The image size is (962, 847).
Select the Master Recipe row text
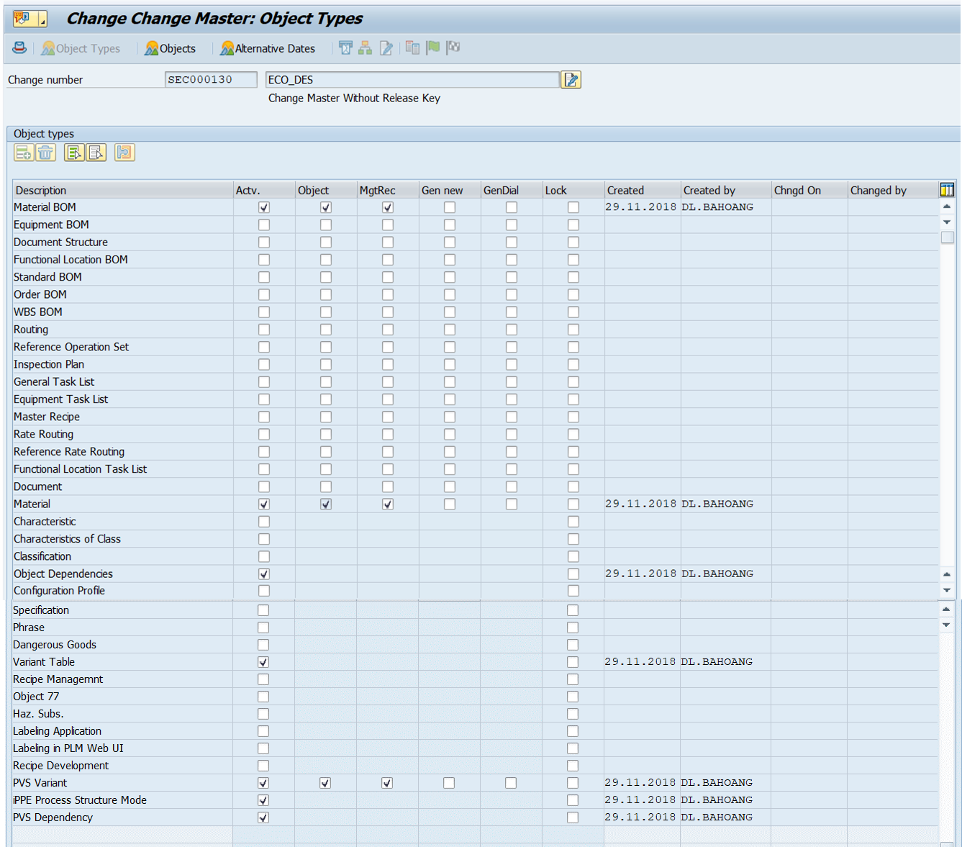pos(47,417)
